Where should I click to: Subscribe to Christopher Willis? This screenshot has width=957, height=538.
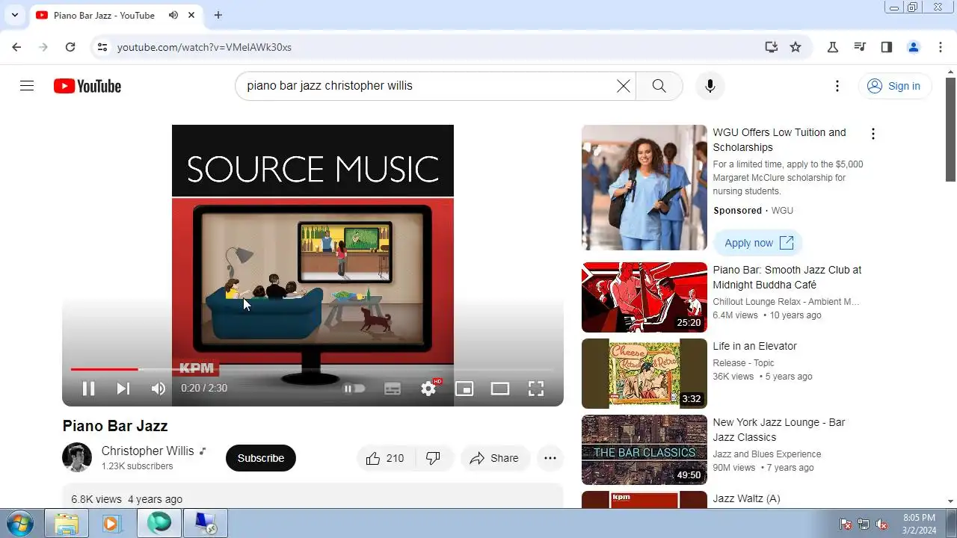pyautogui.click(x=261, y=458)
